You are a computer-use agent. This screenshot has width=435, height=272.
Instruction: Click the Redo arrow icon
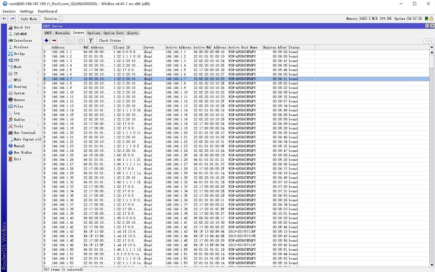[x=12, y=19]
